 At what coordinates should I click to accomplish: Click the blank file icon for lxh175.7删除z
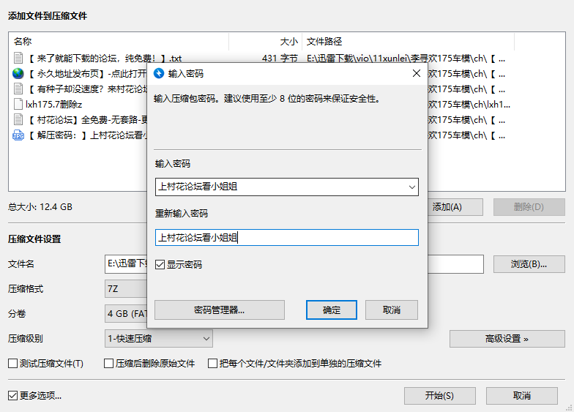pos(18,104)
